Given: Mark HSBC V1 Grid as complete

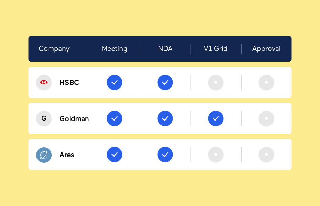Looking at the screenshot, I should (x=216, y=82).
